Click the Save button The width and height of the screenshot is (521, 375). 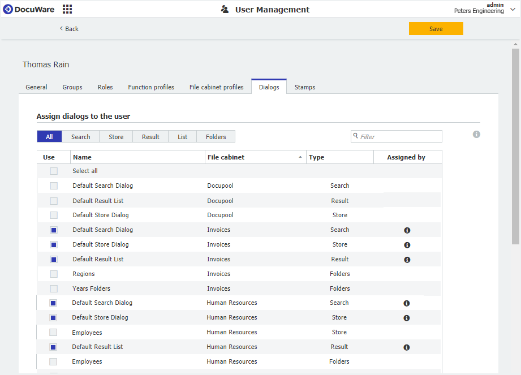click(436, 29)
